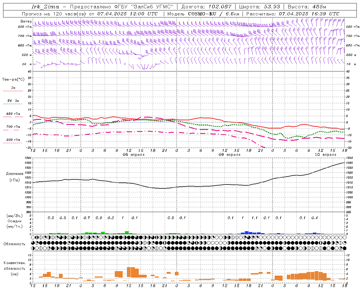This screenshot has width=361, height=288.
Task: Click the 500 гПа temperature legend label
Action: (x=13, y=140)
